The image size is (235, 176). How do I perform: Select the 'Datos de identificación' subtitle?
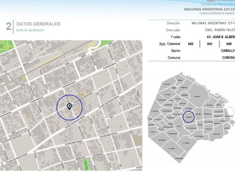click(x=30, y=30)
